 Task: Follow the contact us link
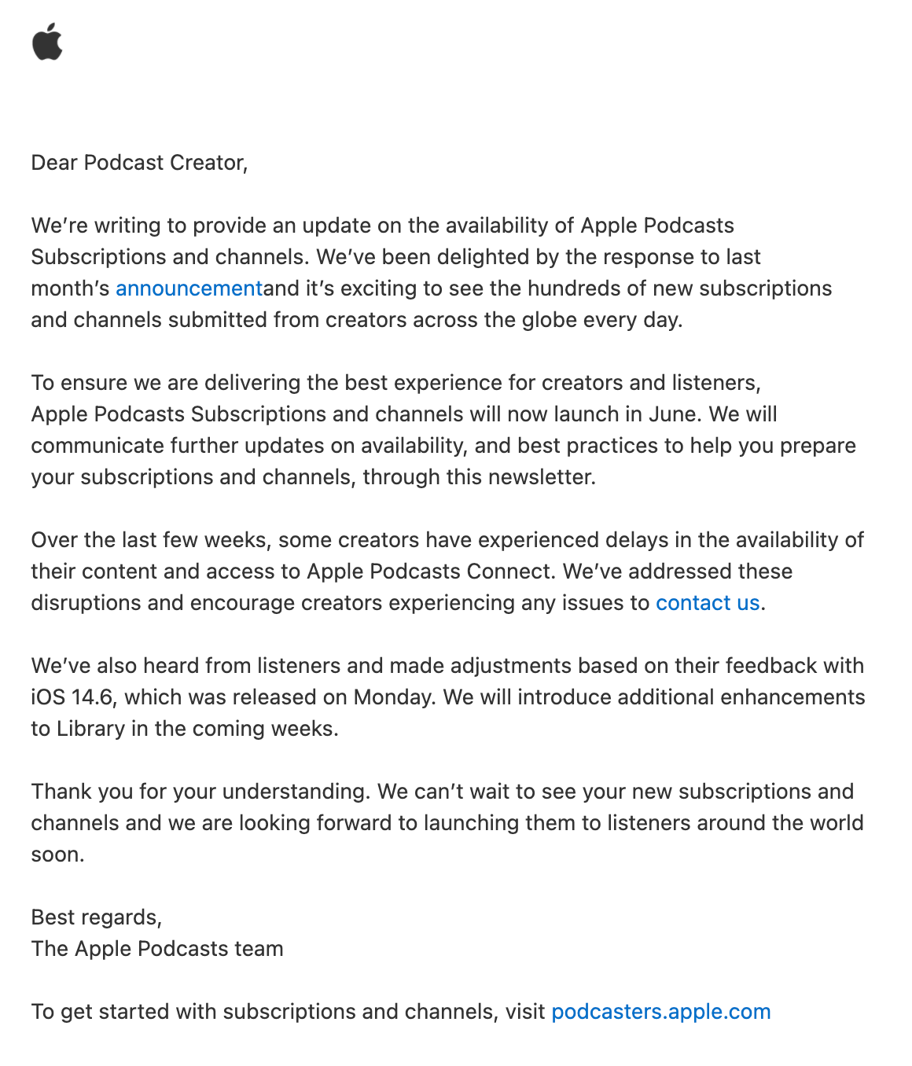pos(708,603)
